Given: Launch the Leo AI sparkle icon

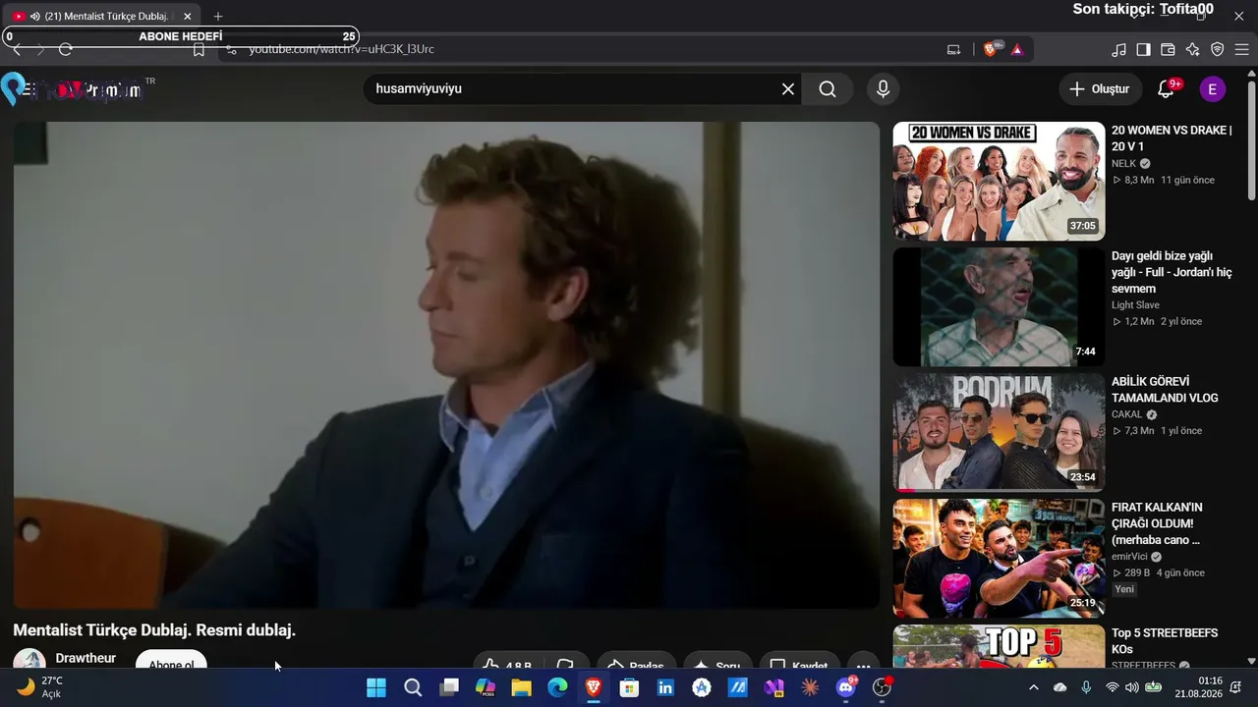Looking at the screenshot, I should click(1193, 49).
